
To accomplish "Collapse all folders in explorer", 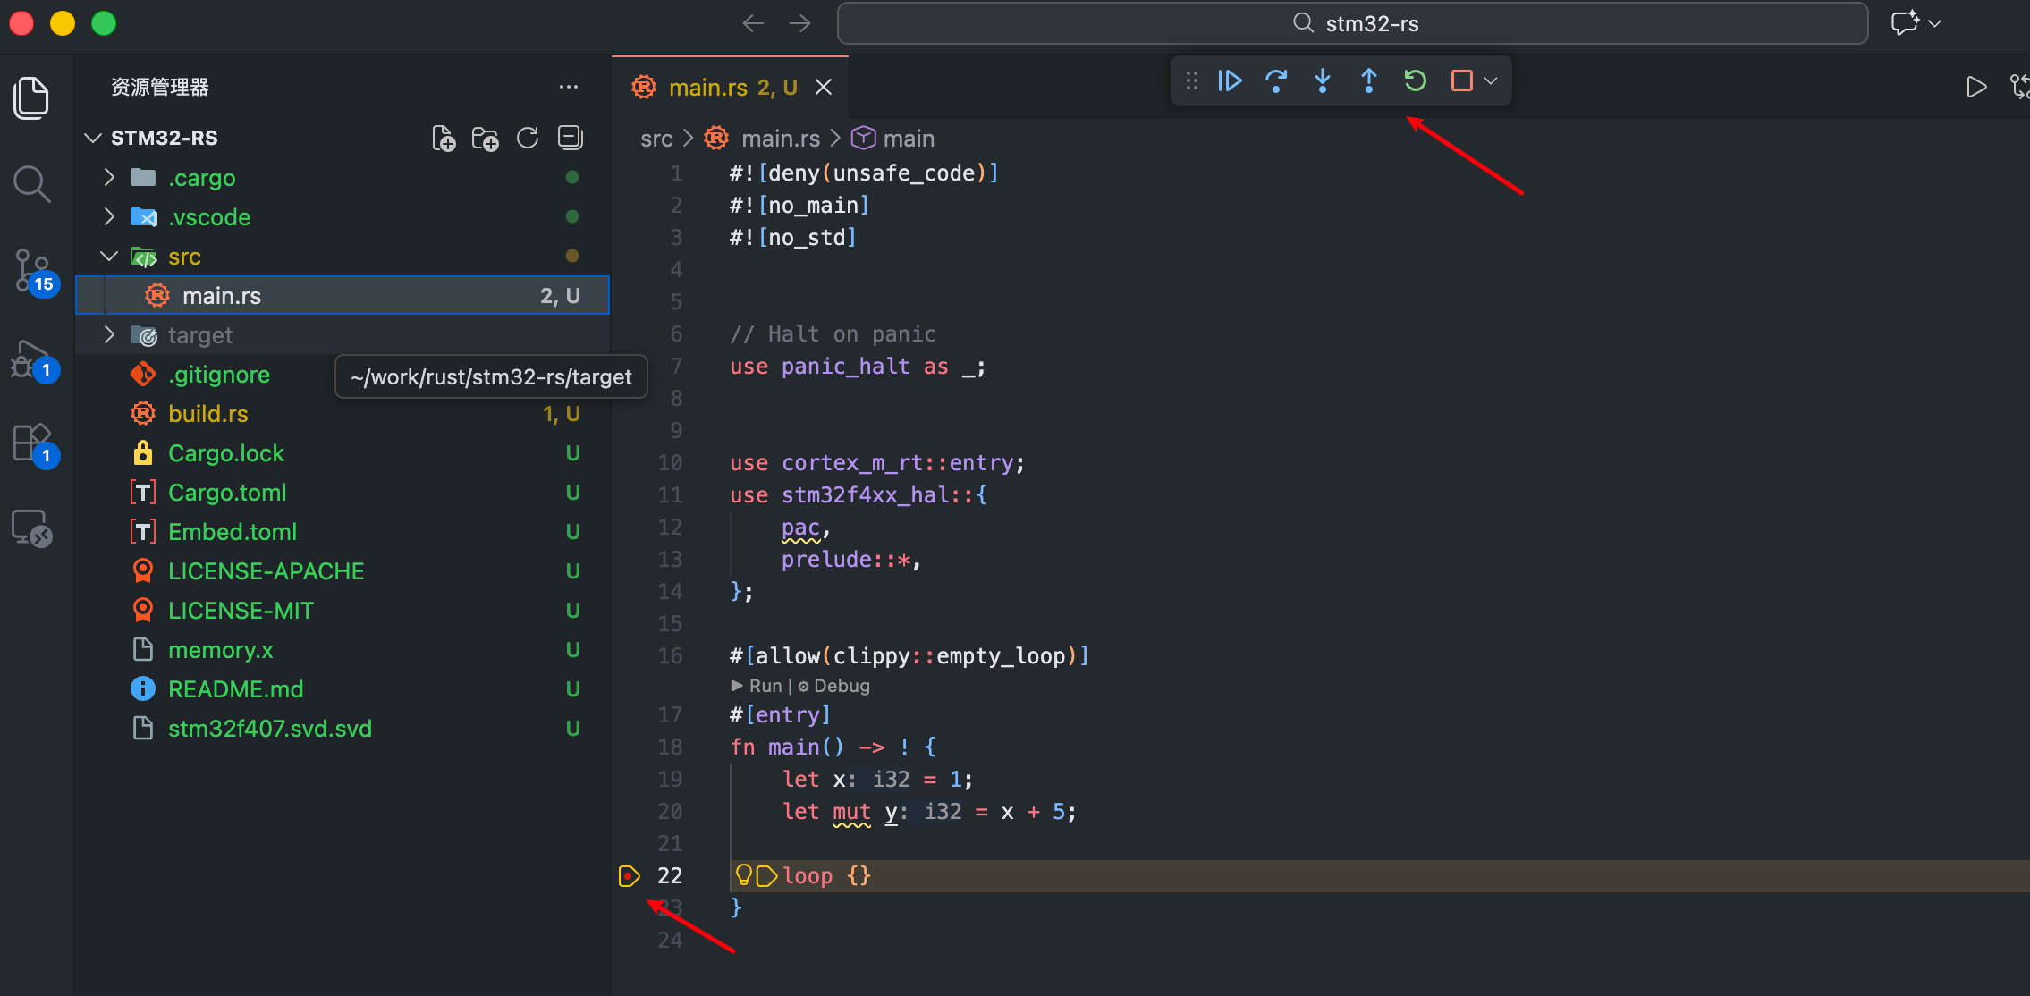I will [570, 138].
